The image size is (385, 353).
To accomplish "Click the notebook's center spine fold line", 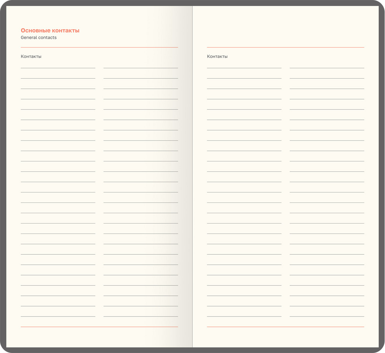I will coord(192,176).
